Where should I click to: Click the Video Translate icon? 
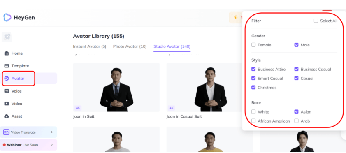(6, 132)
